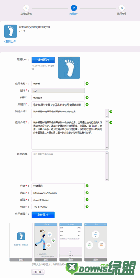Click the 应用名称 input containing 计步器
140x278 pixels.
pyautogui.click(x=58, y=83)
